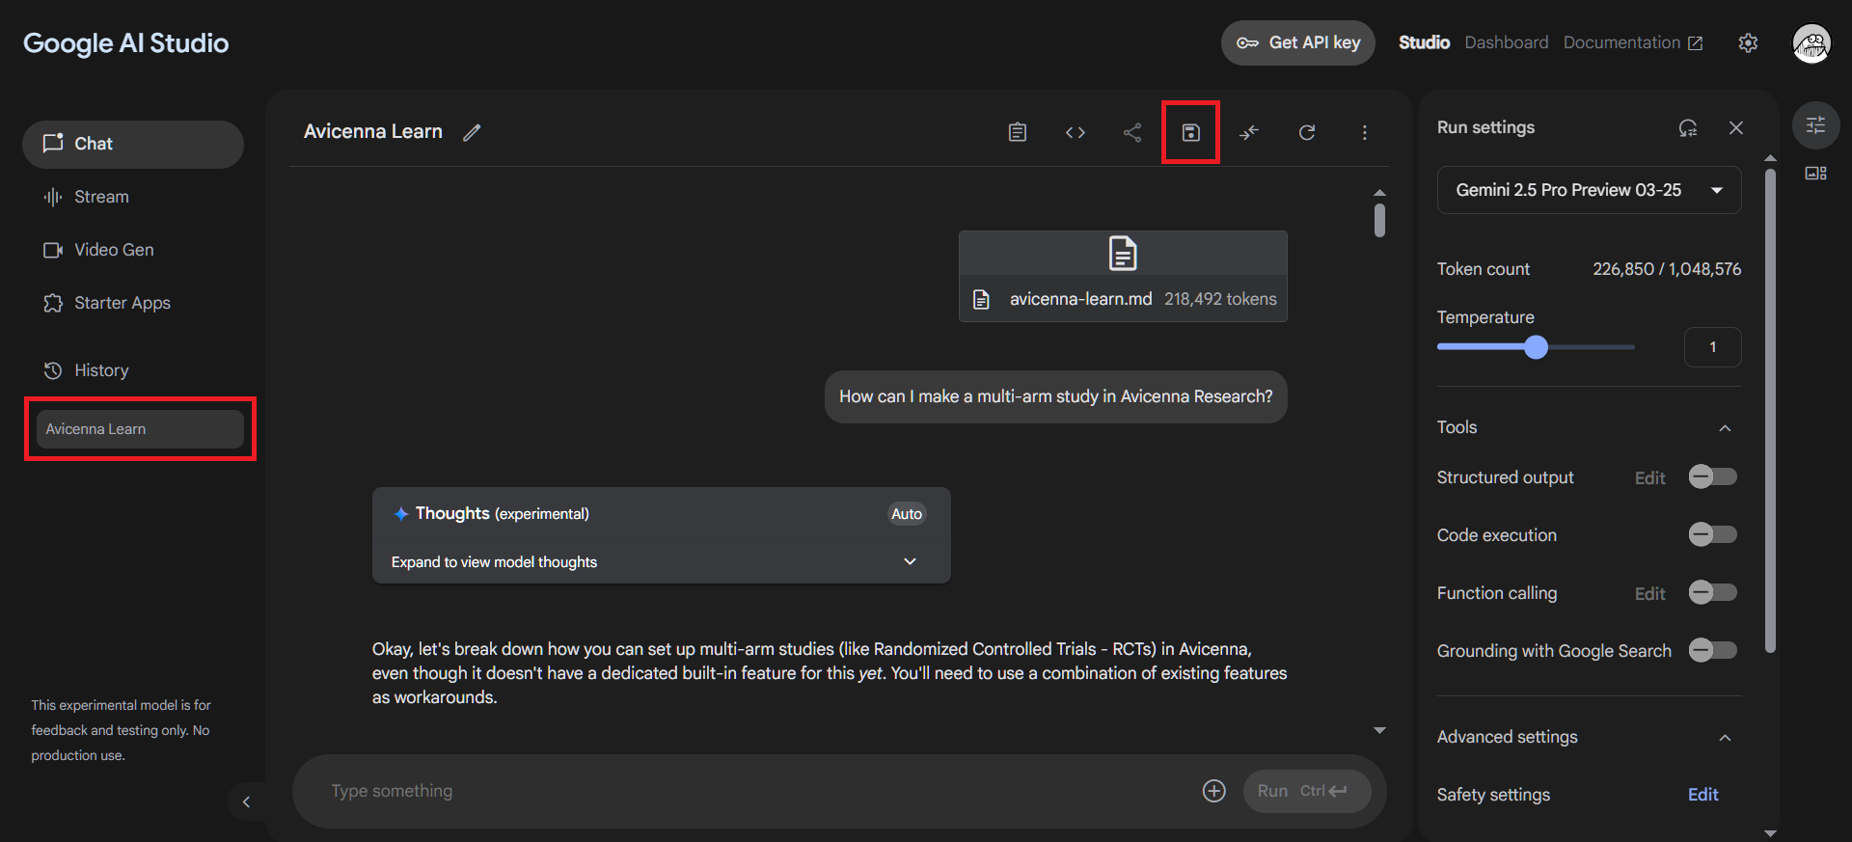The width and height of the screenshot is (1852, 842).
Task: Click the Temperature slider handle
Action: [x=1536, y=347]
